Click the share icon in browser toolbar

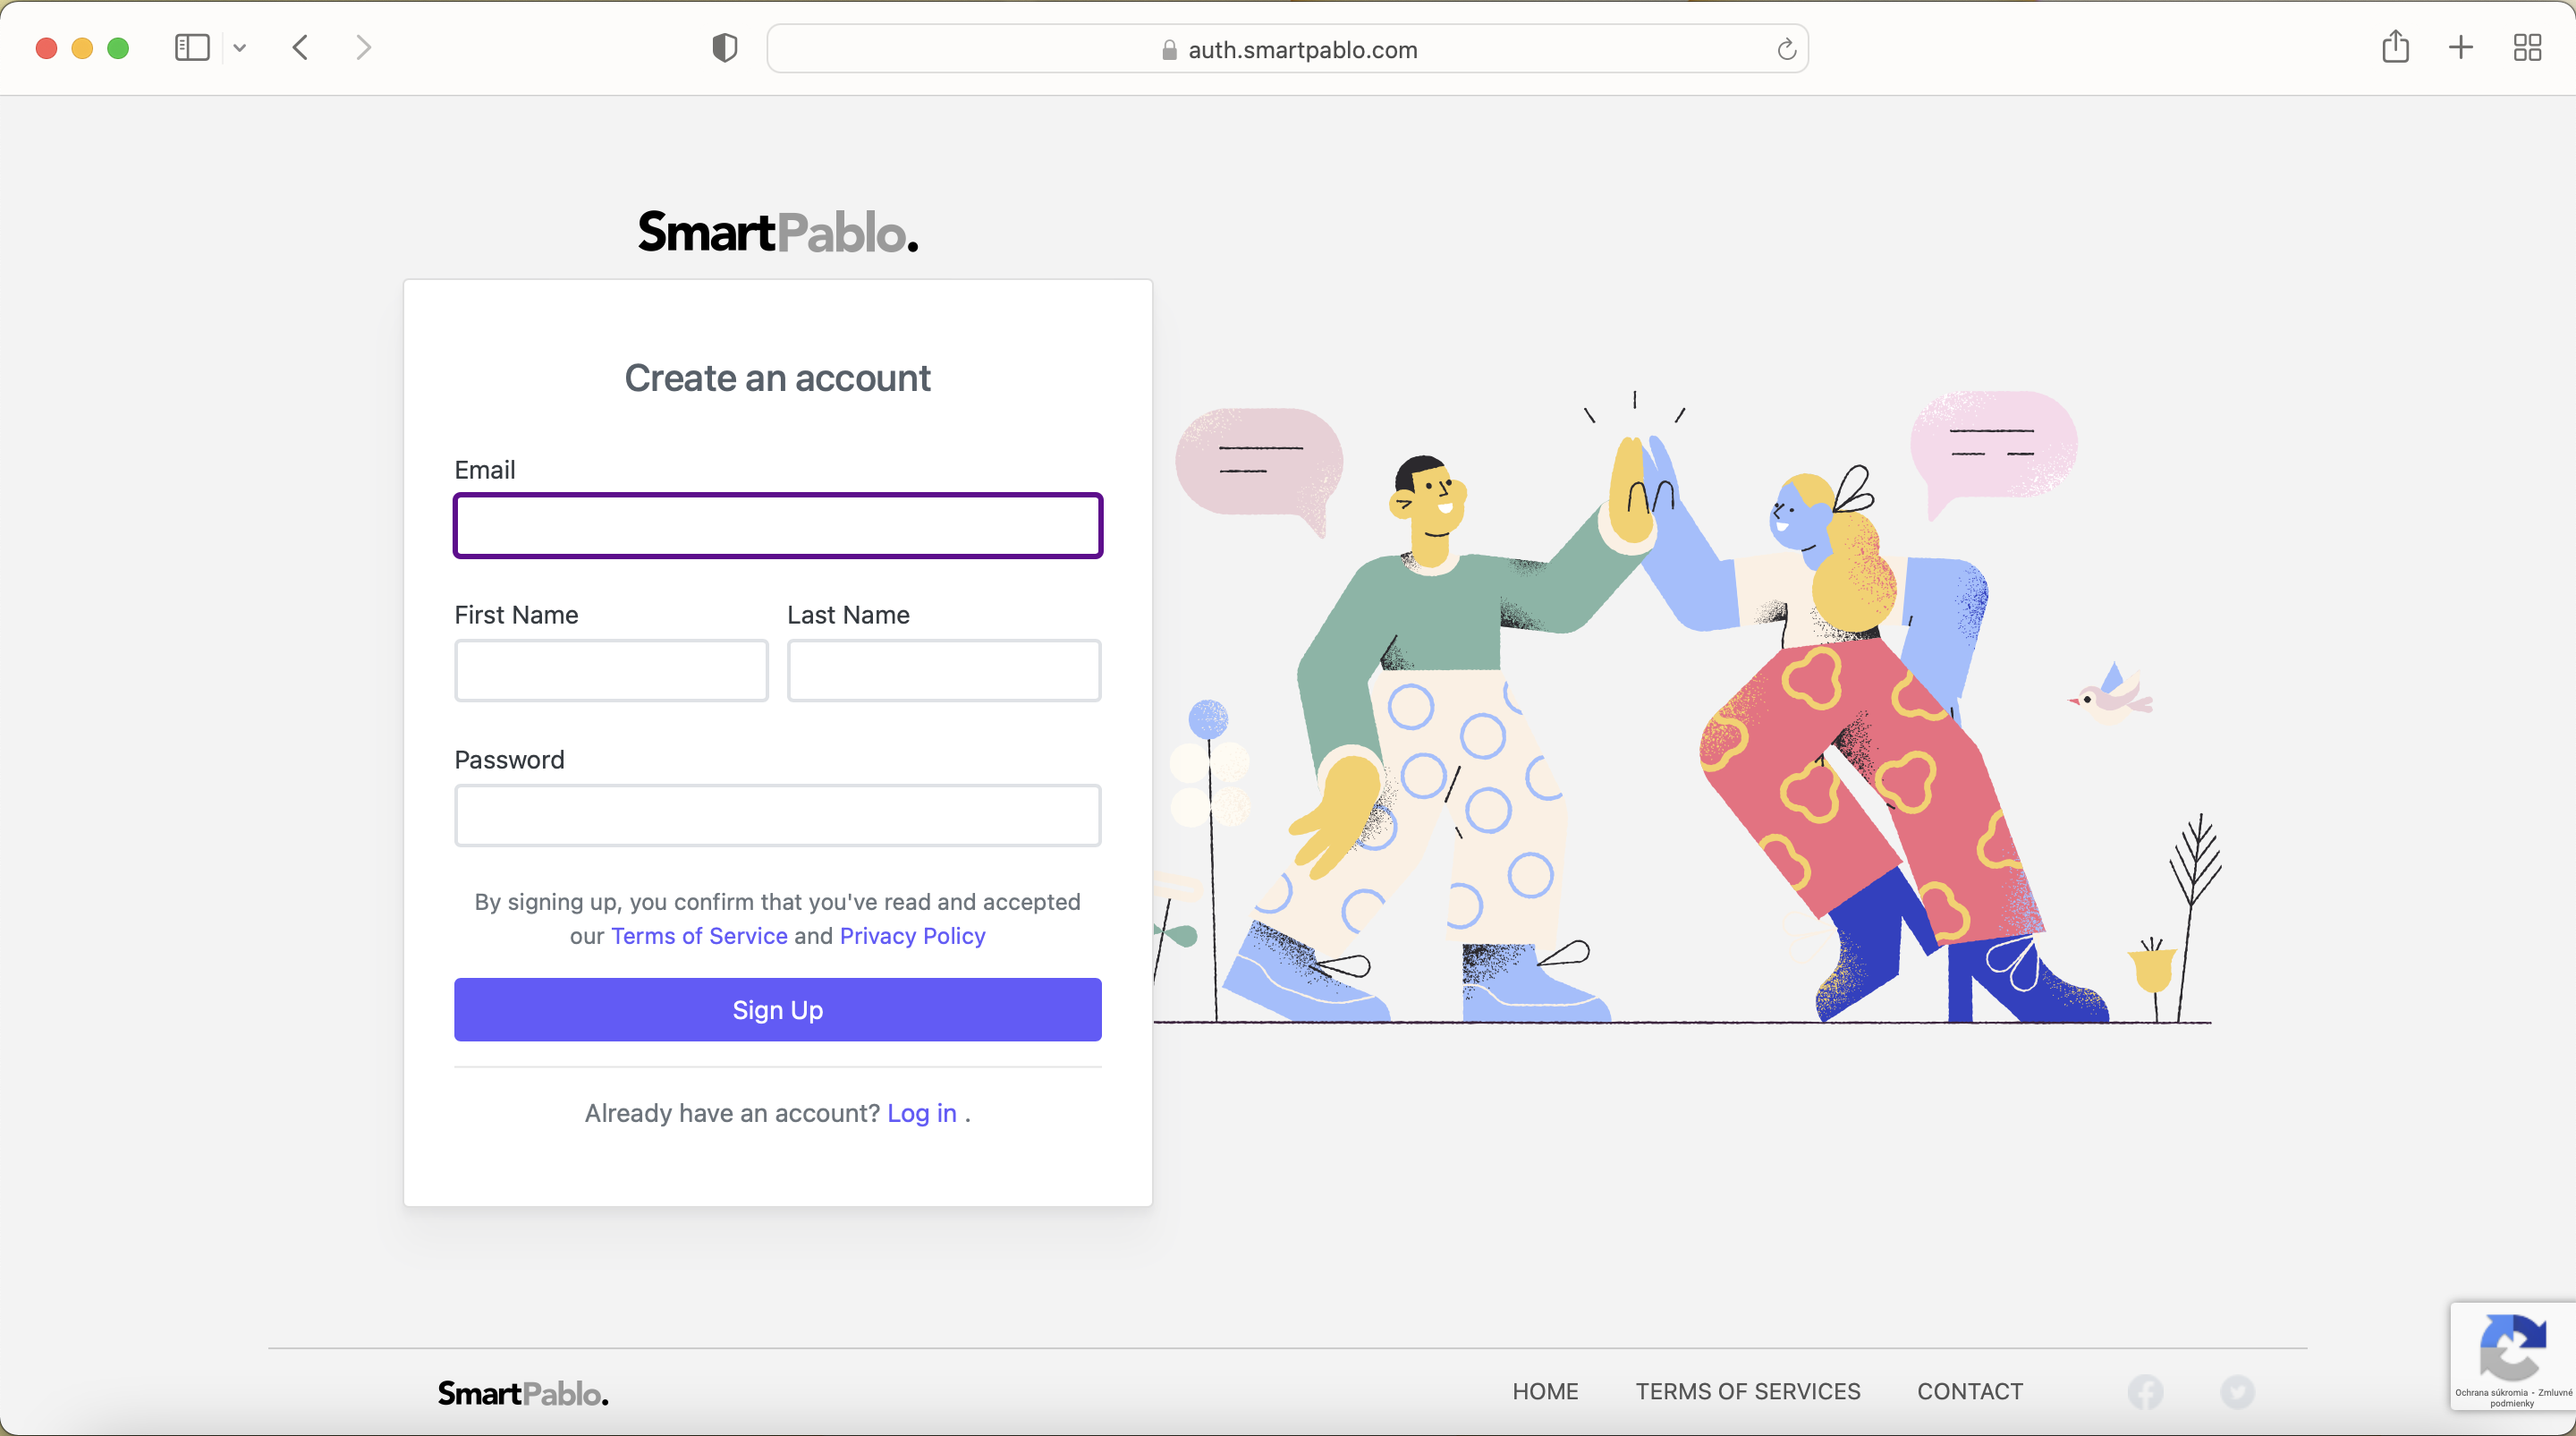[x=2395, y=47]
